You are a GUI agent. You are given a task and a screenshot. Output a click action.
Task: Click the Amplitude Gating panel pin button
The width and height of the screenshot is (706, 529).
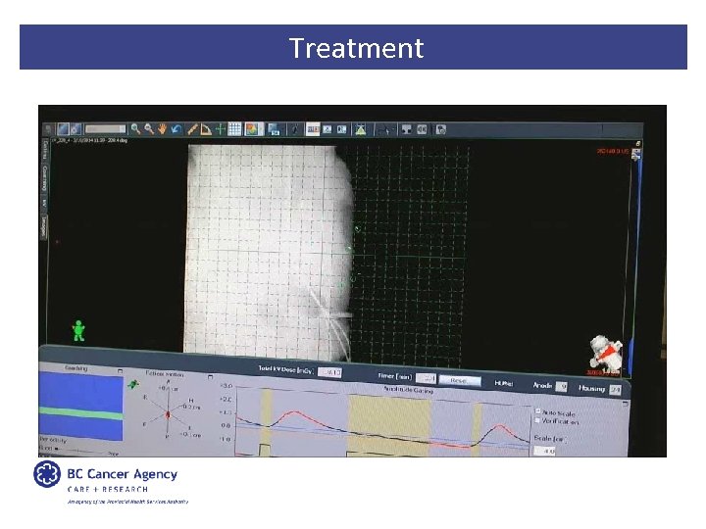625,404
